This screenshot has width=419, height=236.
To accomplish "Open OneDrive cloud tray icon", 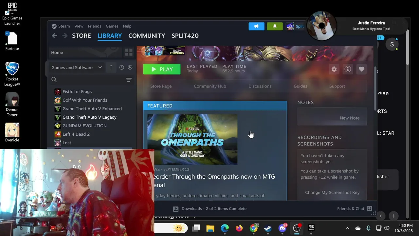I will click(358, 228).
